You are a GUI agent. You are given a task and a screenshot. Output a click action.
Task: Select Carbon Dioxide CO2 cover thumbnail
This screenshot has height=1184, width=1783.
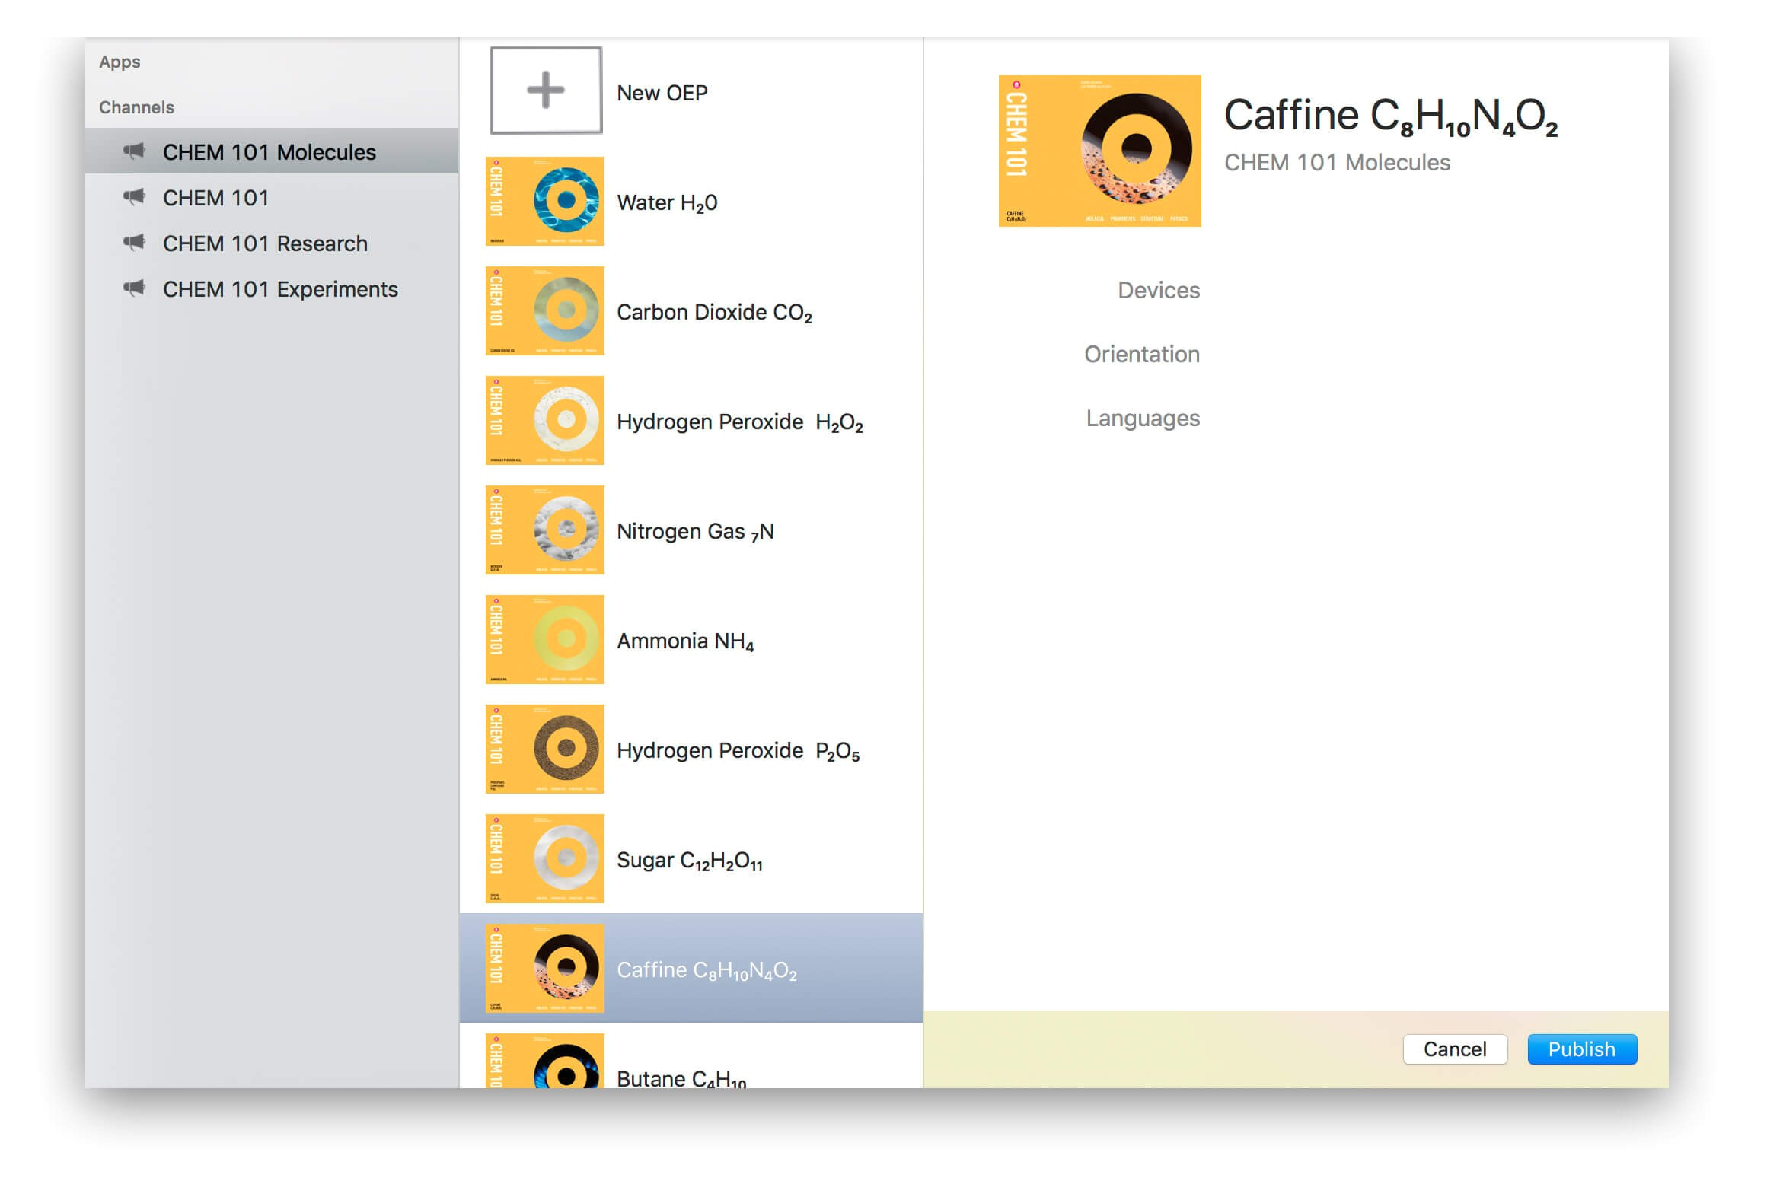(x=544, y=310)
